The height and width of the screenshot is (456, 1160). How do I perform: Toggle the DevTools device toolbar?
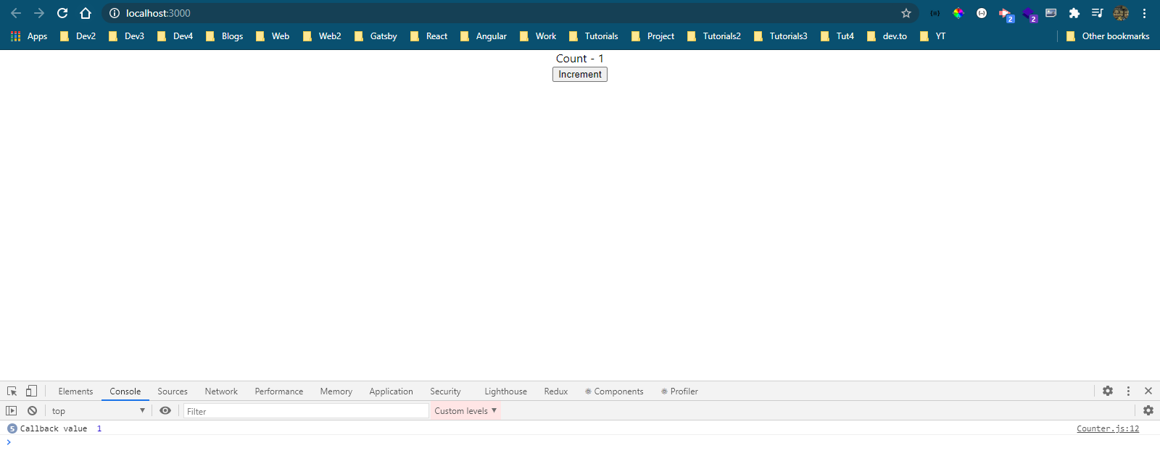(x=31, y=391)
